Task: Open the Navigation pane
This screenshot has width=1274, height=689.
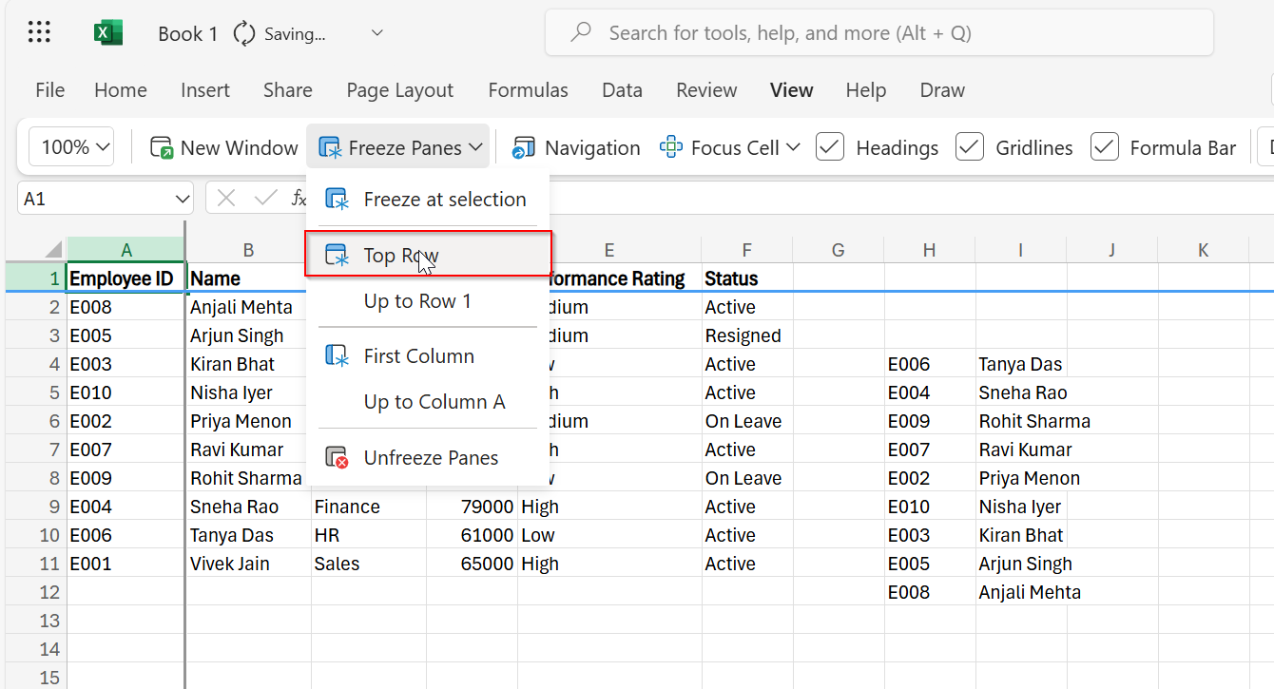Action: click(575, 147)
